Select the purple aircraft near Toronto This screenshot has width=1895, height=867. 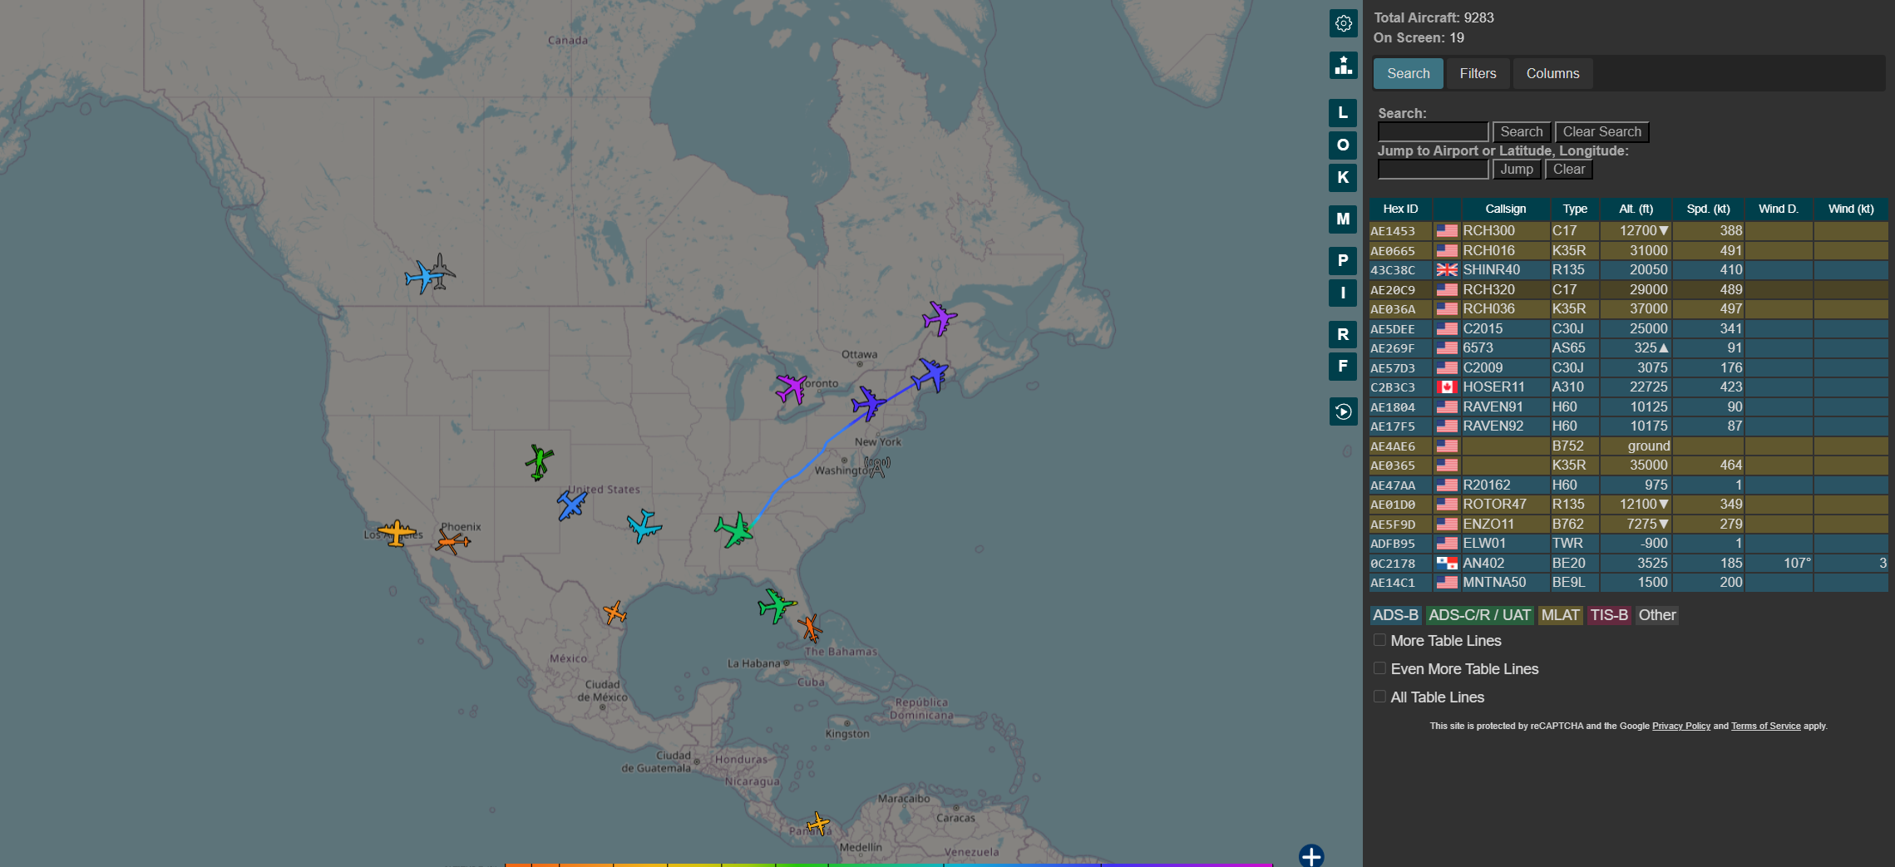tap(791, 388)
